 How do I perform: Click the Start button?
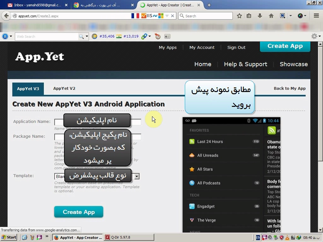pos(9,238)
